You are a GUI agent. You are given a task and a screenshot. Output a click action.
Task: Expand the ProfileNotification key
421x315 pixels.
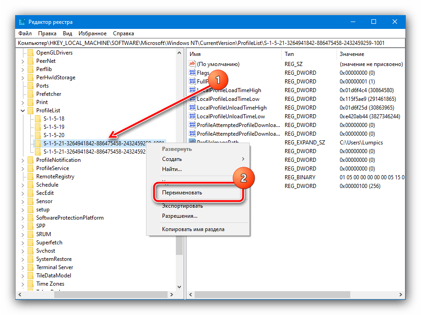[x=23, y=160]
